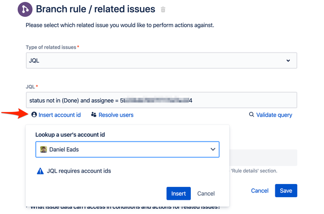324x214 pixels.
Task: Click the blue warning triangle icon
Action: (x=40, y=171)
